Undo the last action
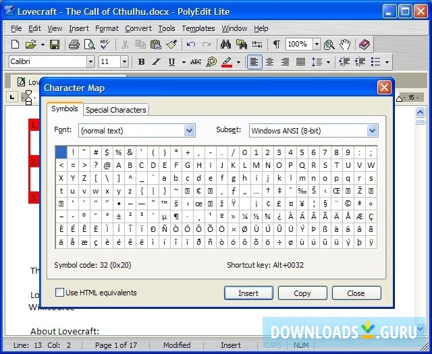The height and width of the screenshot is (354, 432). point(190,45)
